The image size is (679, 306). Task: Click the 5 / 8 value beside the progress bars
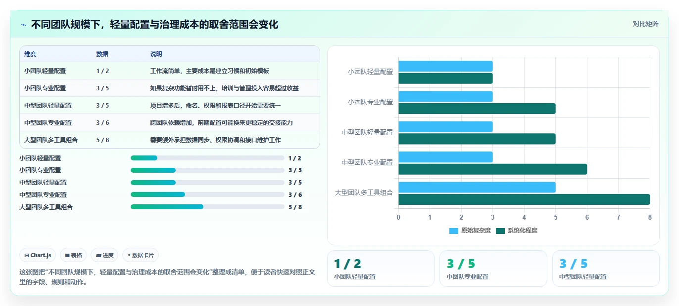click(295, 207)
